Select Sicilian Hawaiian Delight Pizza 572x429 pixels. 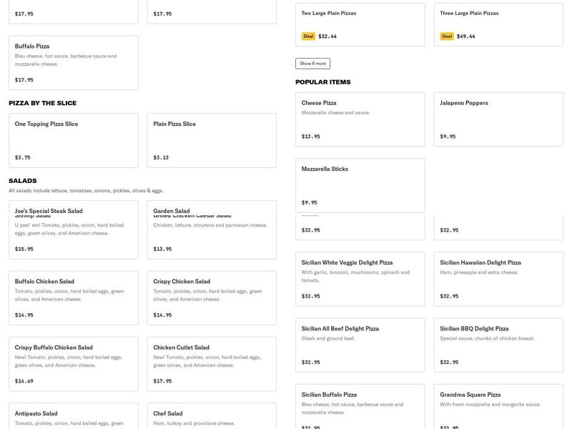point(498,278)
